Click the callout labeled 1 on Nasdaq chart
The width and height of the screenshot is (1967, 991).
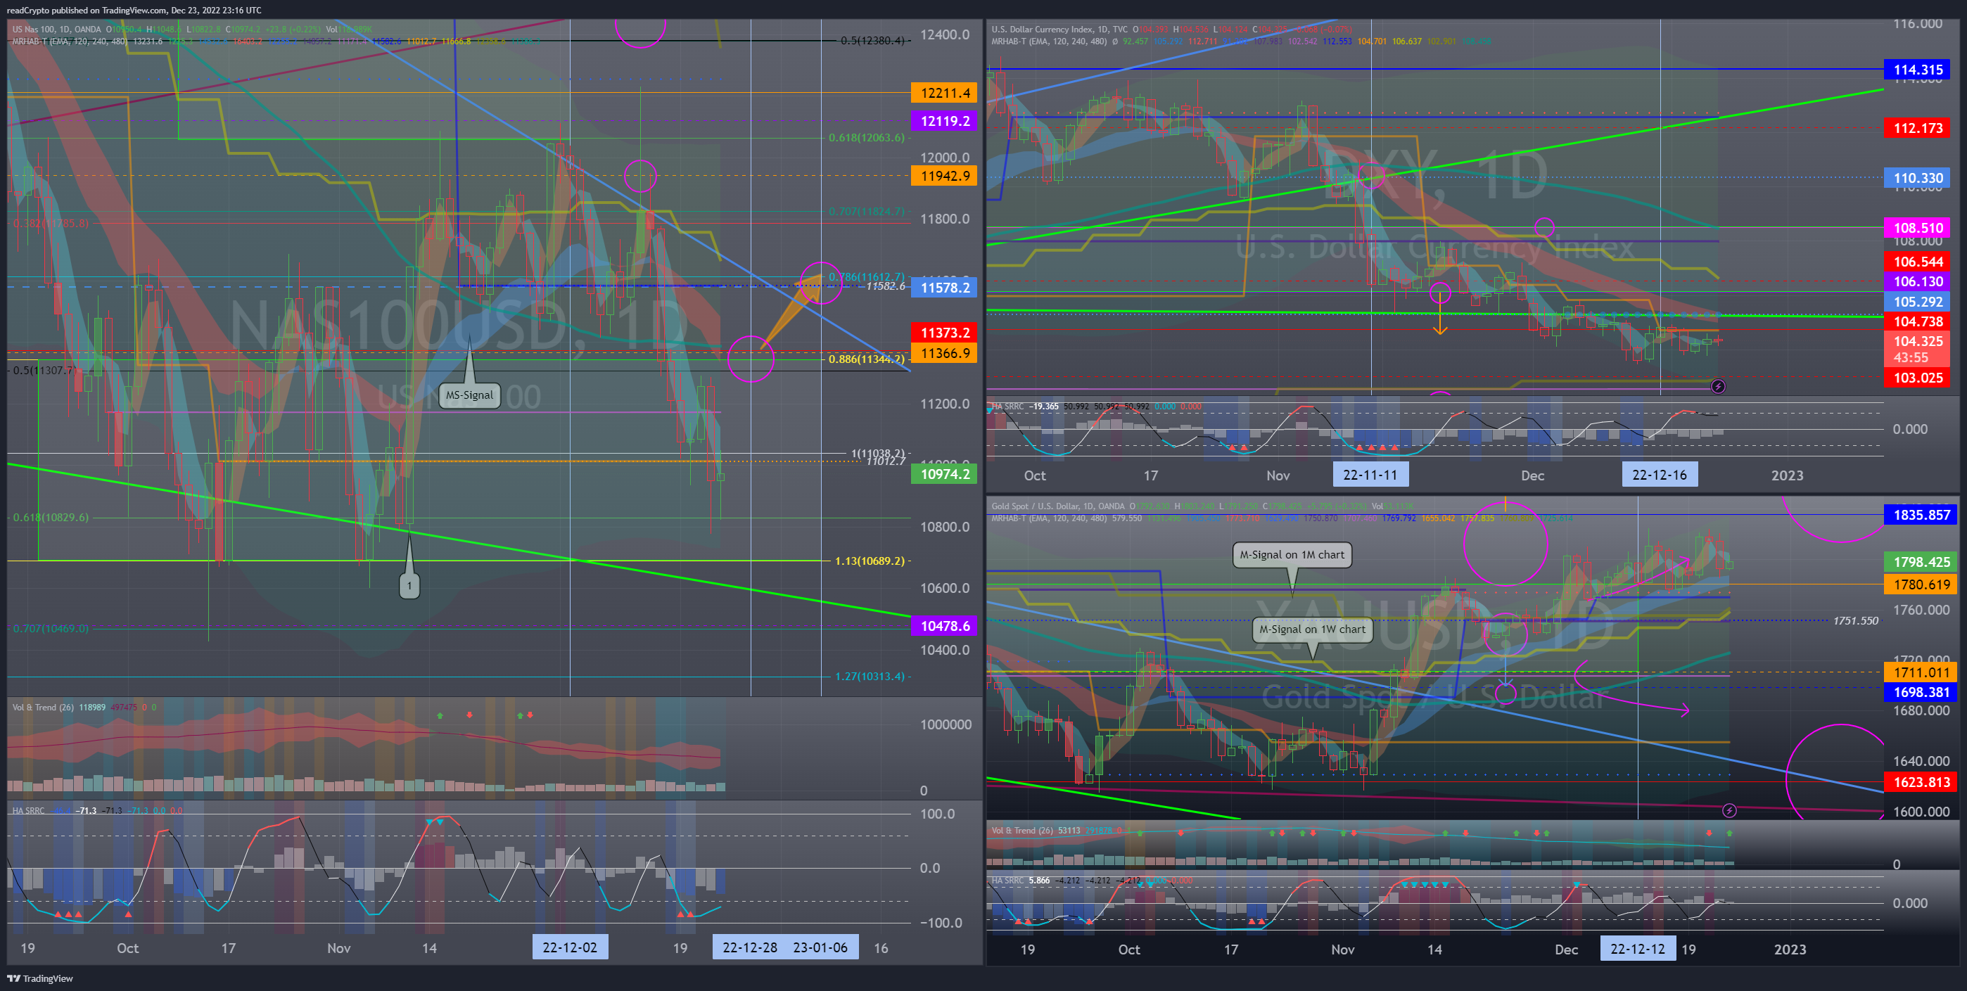[409, 586]
